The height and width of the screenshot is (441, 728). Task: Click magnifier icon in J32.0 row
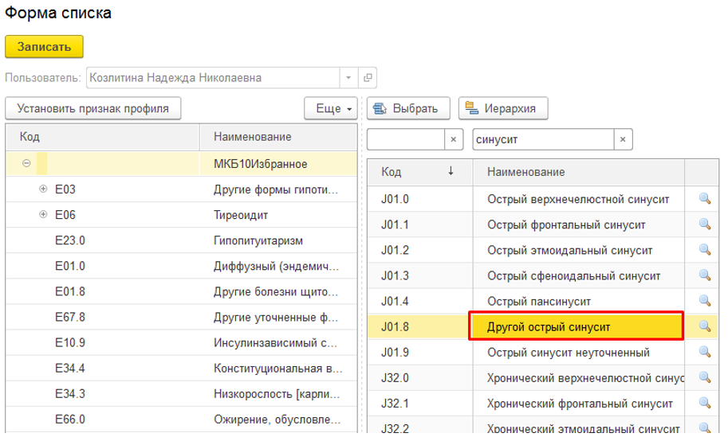(x=704, y=377)
